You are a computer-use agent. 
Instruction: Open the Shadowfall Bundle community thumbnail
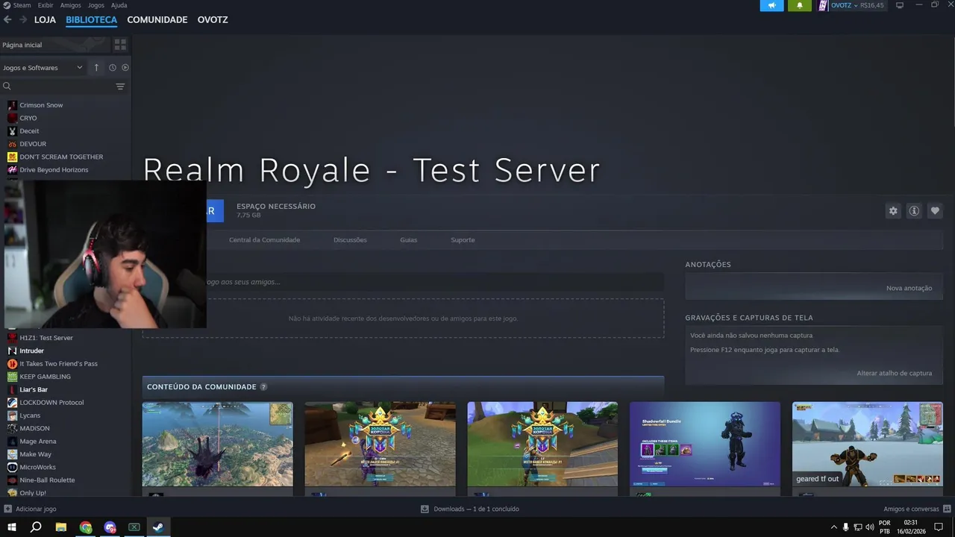[x=705, y=445]
